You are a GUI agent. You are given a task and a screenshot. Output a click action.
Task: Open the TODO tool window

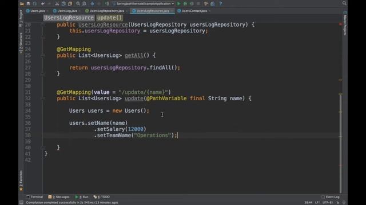[102, 197]
